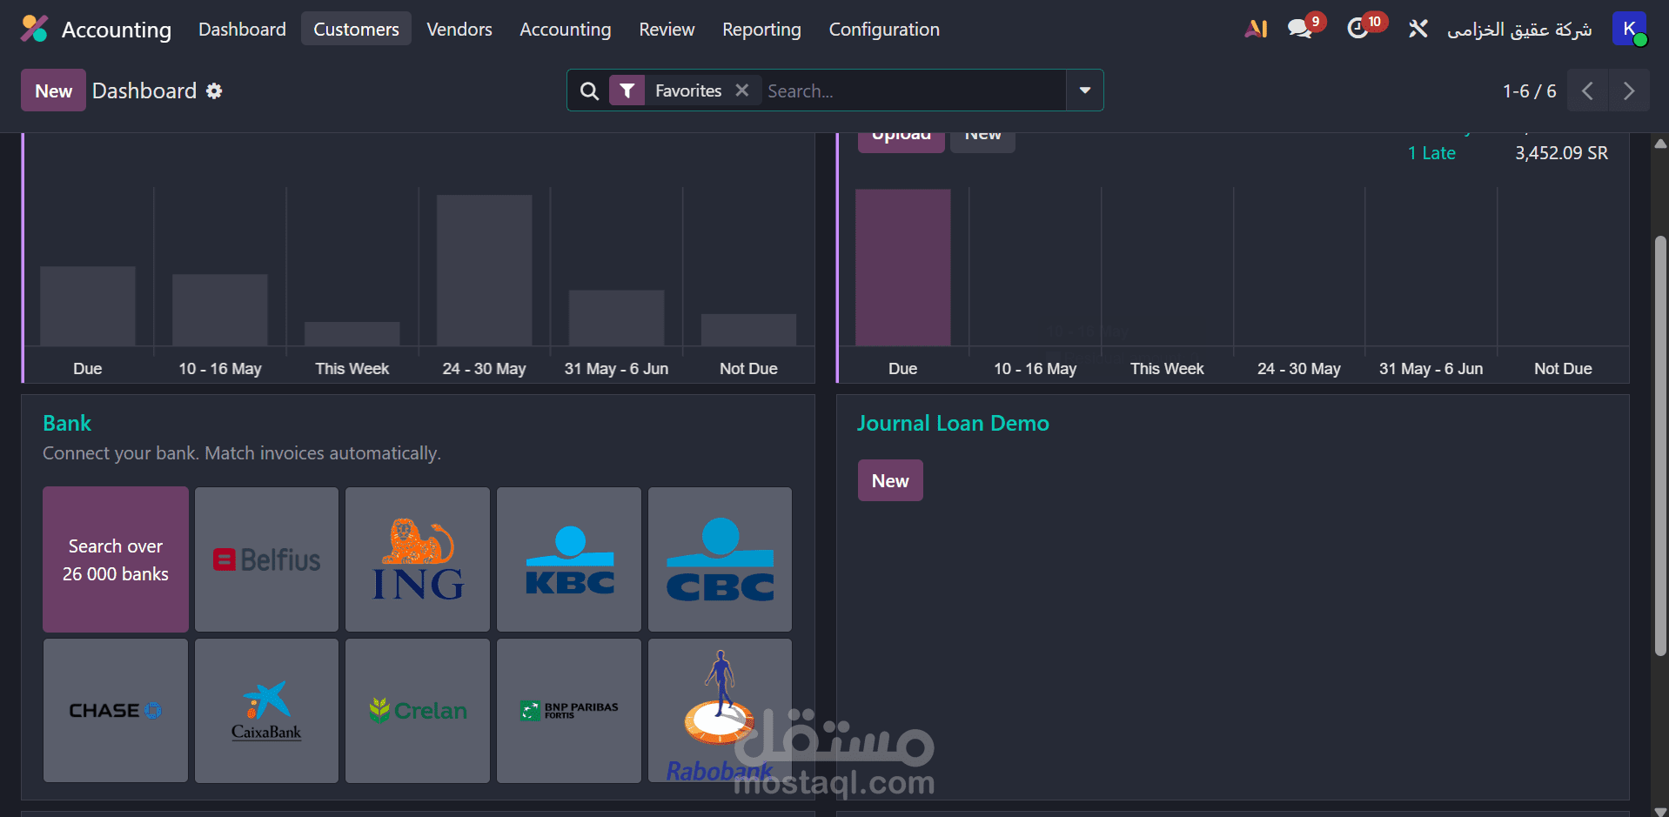The height and width of the screenshot is (817, 1669).
Task: Click the 10 - 16 May bar in left chart
Action: click(x=220, y=310)
